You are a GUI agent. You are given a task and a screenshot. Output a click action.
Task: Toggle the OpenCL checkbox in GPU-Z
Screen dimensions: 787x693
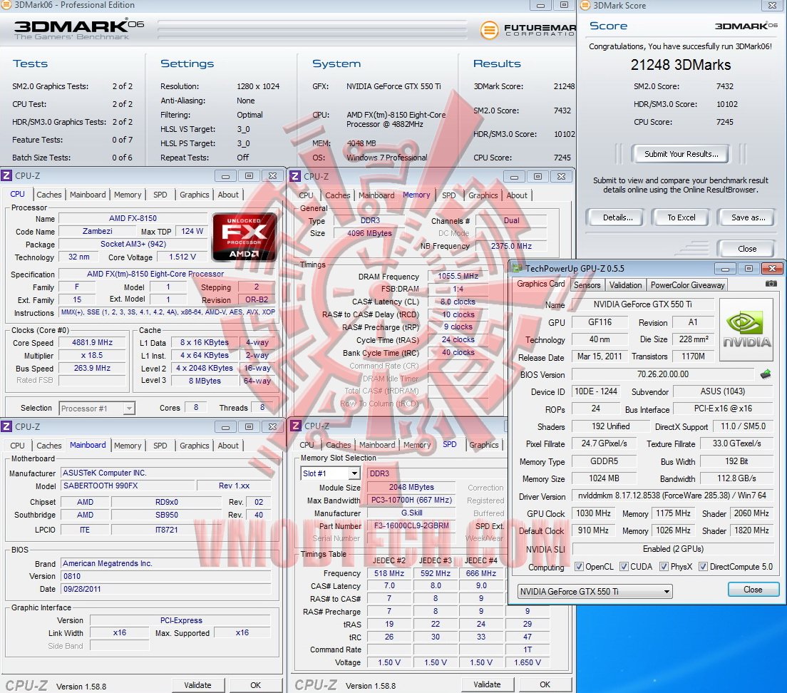point(580,567)
